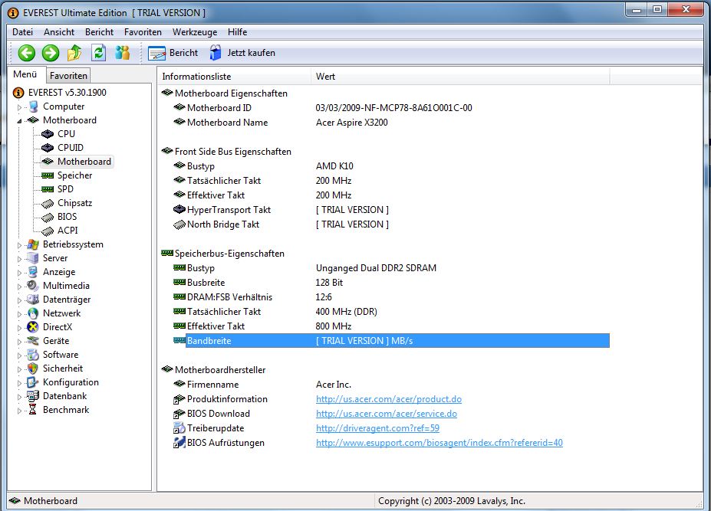This screenshot has height=511, width=711.
Task: Collapse the Motherboard tree node
Action: [x=19, y=121]
